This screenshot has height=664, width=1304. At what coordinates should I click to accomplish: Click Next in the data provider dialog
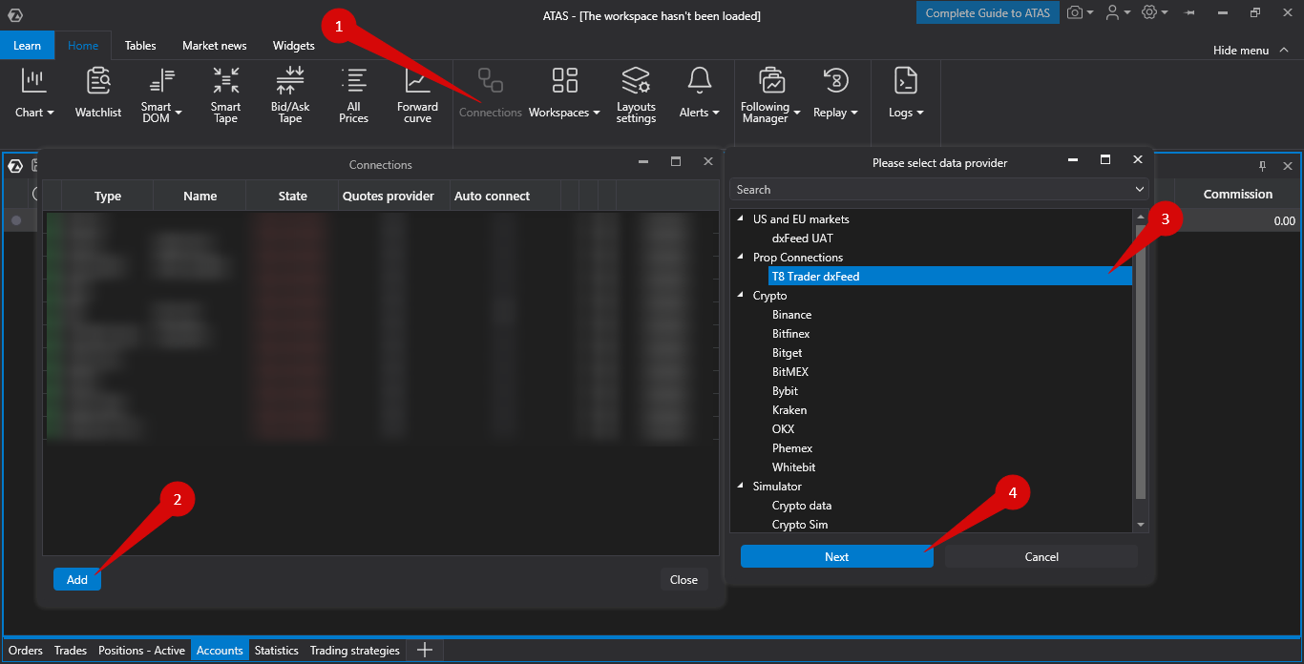point(836,556)
